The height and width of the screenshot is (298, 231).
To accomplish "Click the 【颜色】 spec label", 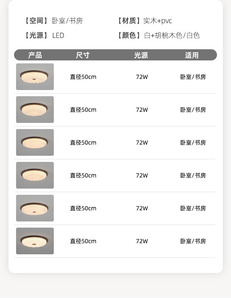I will click(129, 35).
